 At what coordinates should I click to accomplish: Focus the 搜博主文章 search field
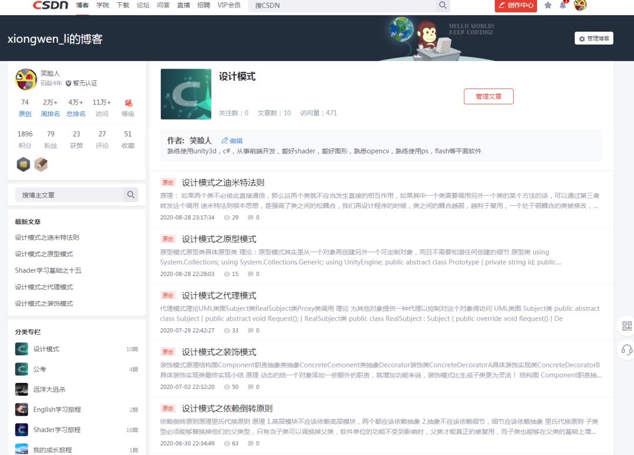[x=69, y=195]
